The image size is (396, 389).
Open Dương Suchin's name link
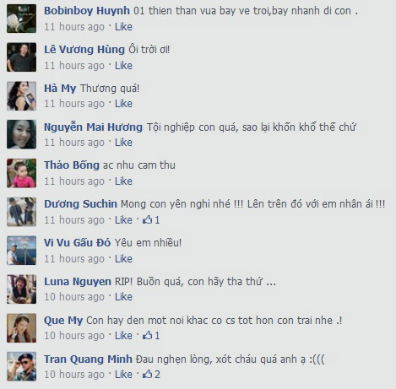[x=80, y=204]
